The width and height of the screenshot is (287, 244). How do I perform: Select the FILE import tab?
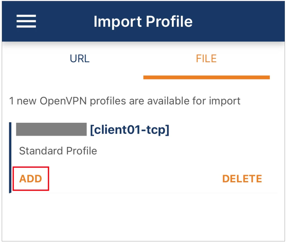click(x=206, y=59)
